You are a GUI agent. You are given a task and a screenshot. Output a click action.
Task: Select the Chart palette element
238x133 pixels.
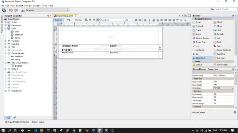click(218, 22)
